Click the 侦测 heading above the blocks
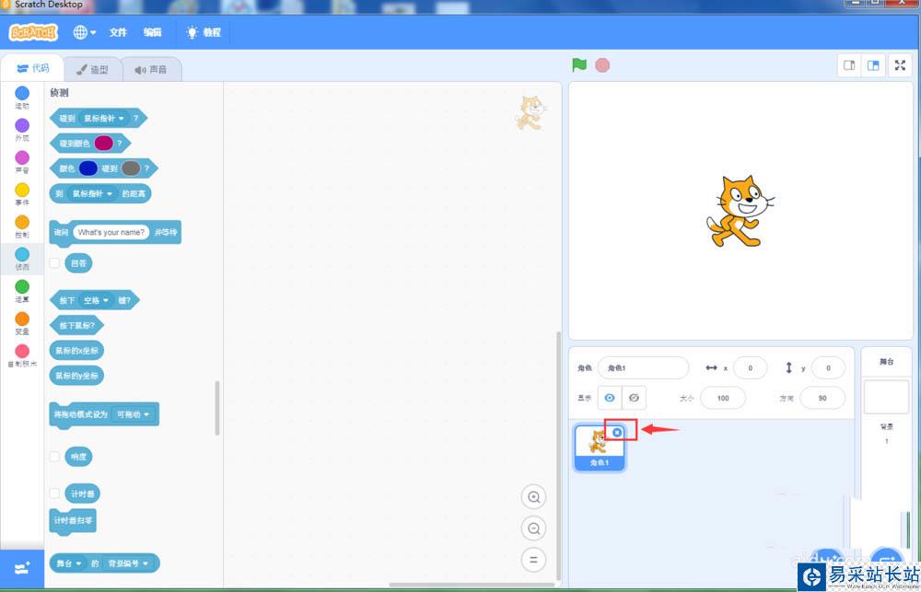921x592 pixels. [x=59, y=93]
